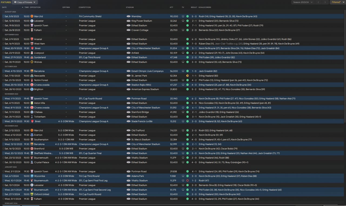Sort by the Time column header
Screen dimensions: 346x206
coord(26,7)
